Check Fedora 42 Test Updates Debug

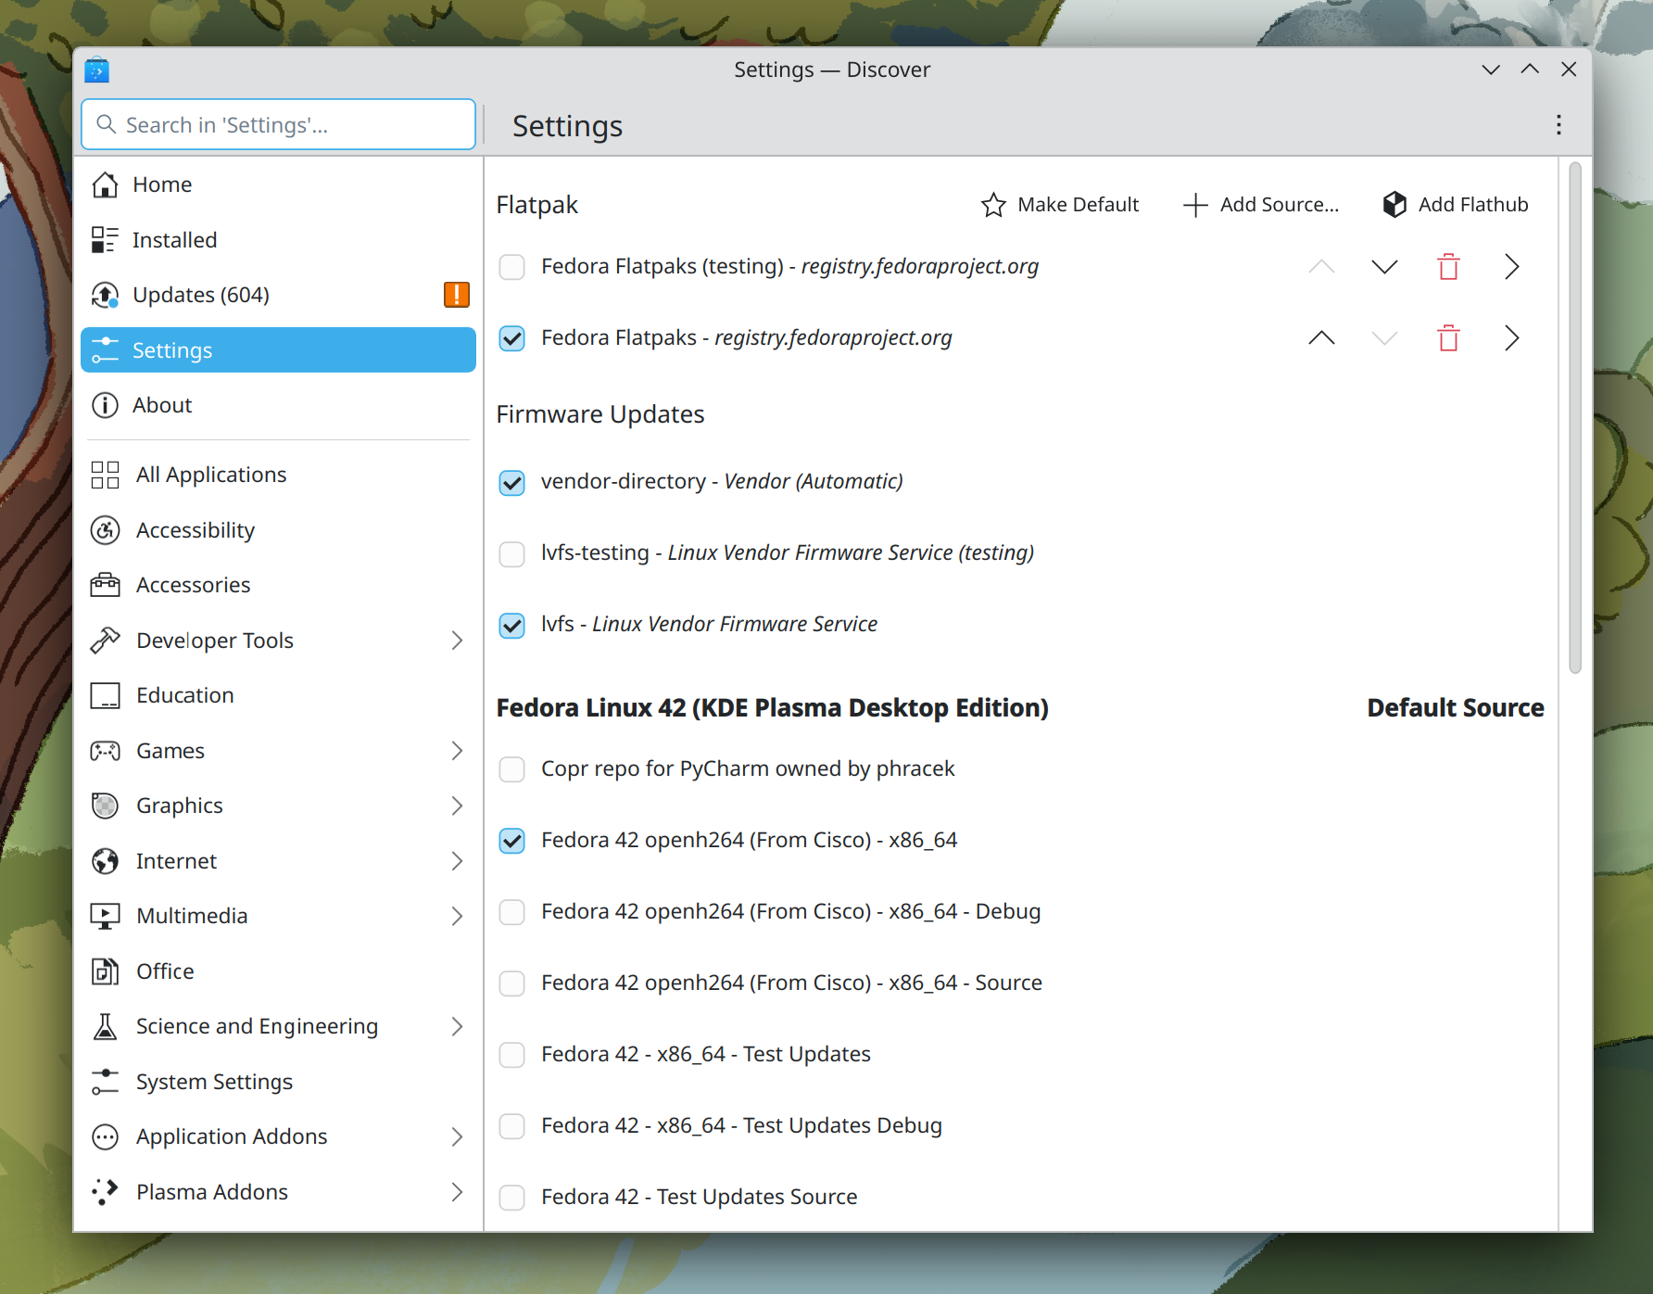pos(511,1126)
